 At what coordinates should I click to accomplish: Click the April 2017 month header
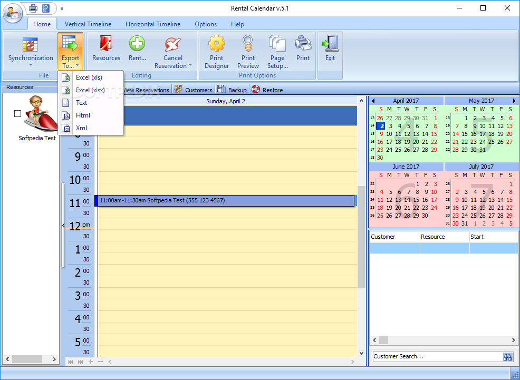pyautogui.click(x=406, y=101)
